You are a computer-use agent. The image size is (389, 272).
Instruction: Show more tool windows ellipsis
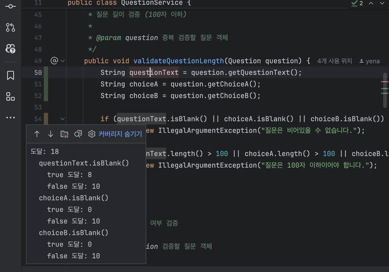[x=11, y=118]
